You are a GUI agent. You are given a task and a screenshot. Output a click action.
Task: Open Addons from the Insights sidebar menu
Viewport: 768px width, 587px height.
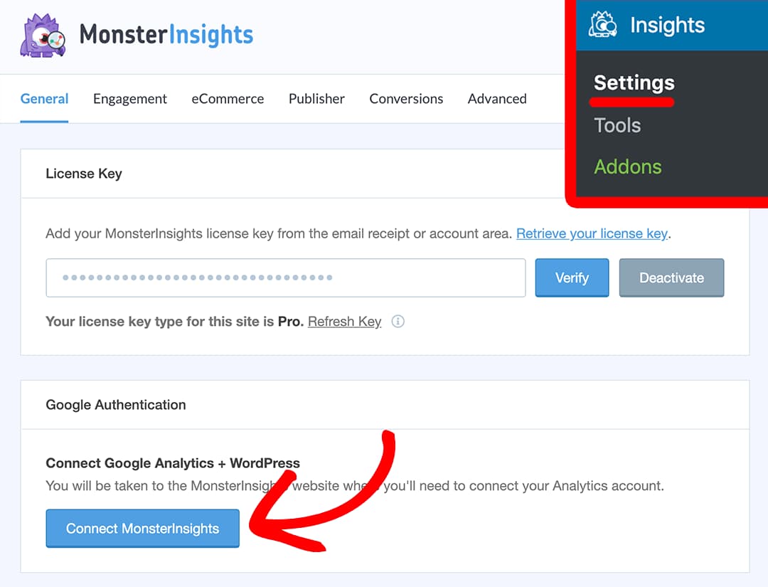coord(627,166)
